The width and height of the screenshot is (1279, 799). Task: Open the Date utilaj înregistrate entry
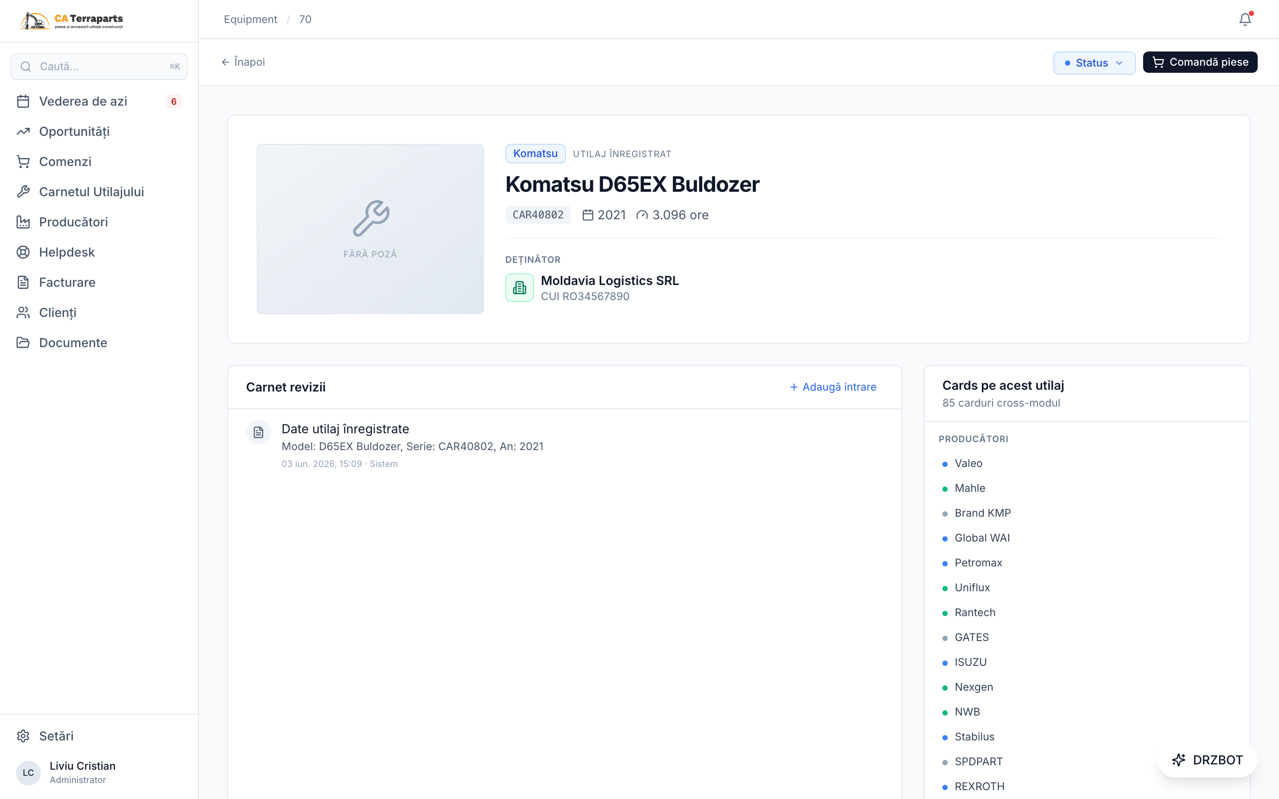(564, 446)
